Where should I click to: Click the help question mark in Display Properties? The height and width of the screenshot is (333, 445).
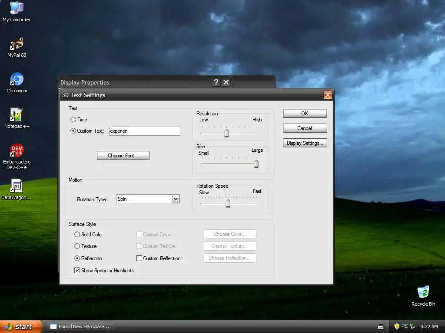(216, 82)
